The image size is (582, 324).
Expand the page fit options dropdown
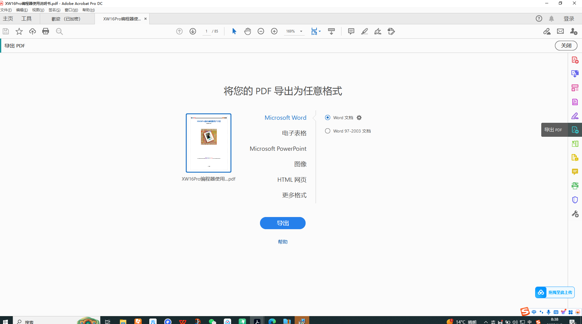(320, 31)
